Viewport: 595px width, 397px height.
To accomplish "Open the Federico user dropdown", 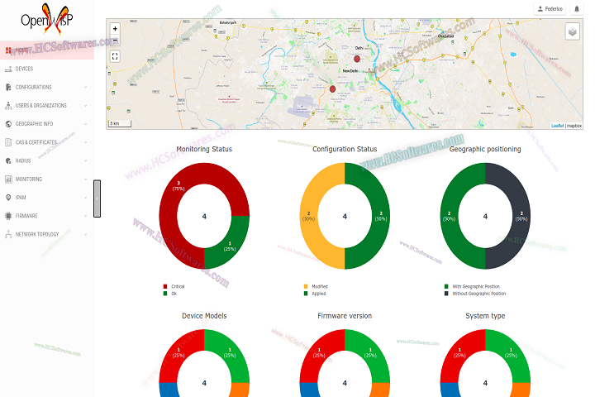I will click(x=550, y=8).
